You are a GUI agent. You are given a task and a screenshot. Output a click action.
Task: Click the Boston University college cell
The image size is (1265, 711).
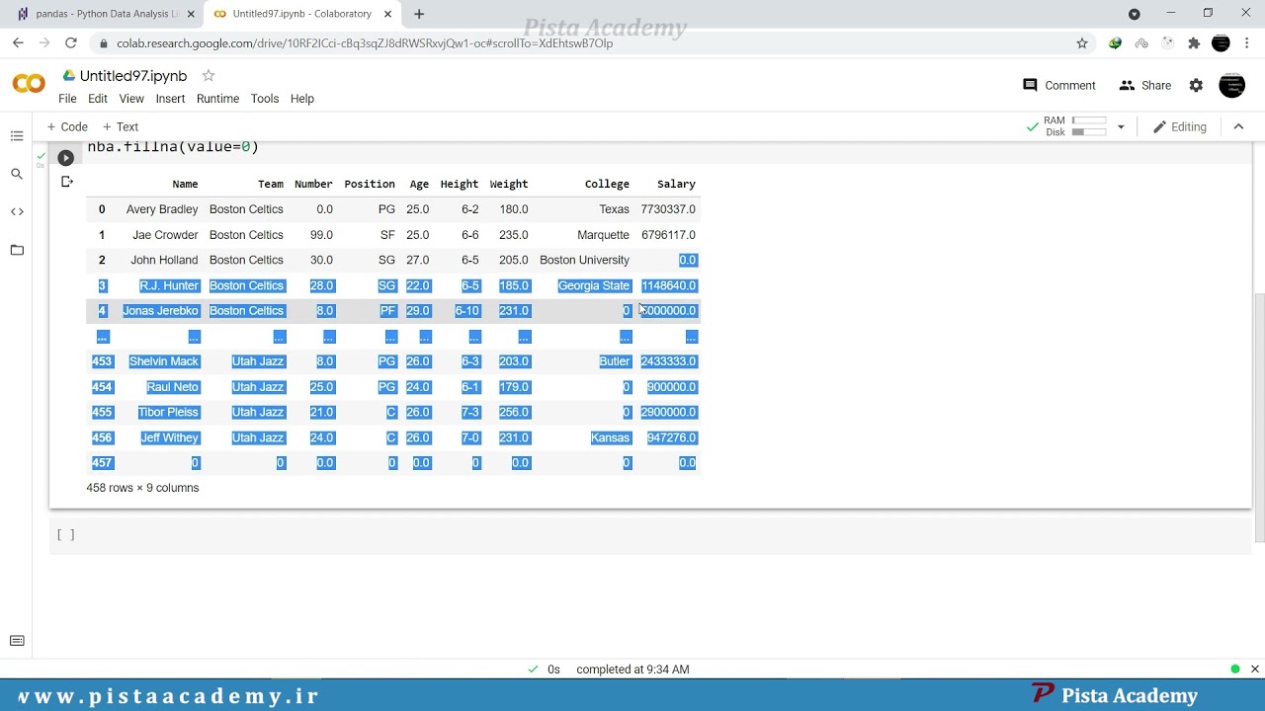(584, 260)
